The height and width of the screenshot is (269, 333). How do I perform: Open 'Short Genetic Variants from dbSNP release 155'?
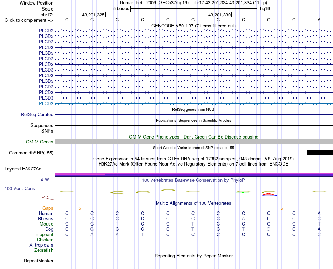point(193,148)
